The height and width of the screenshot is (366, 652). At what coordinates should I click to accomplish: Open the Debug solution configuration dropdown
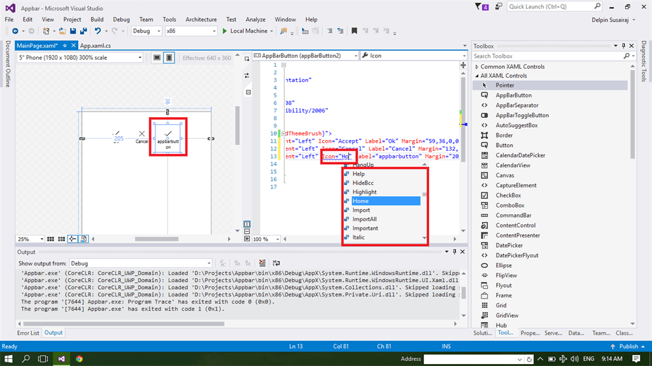coord(146,31)
